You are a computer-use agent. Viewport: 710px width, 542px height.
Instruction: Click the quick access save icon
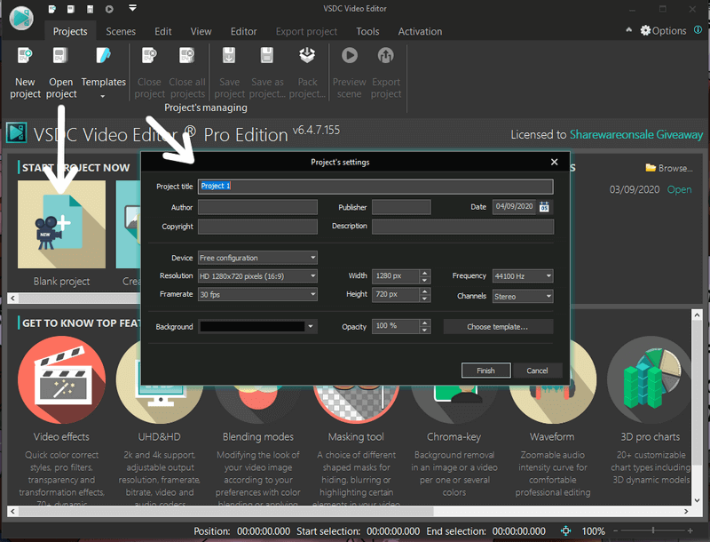[91, 9]
